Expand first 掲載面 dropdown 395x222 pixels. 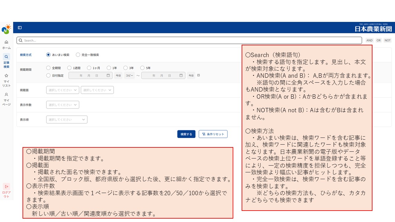(x=63, y=90)
